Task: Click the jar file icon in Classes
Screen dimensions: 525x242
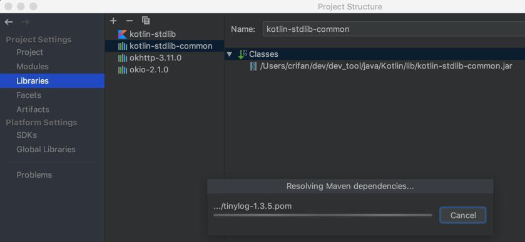Action: click(x=253, y=66)
